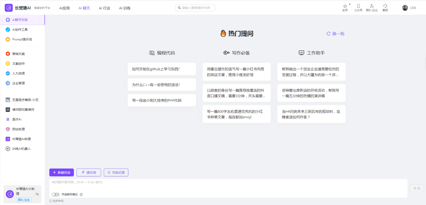Open the 艺星医疗美容-小艺 bot avatar
Viewport: 426px width, 205px height.
tap(8, 100)
